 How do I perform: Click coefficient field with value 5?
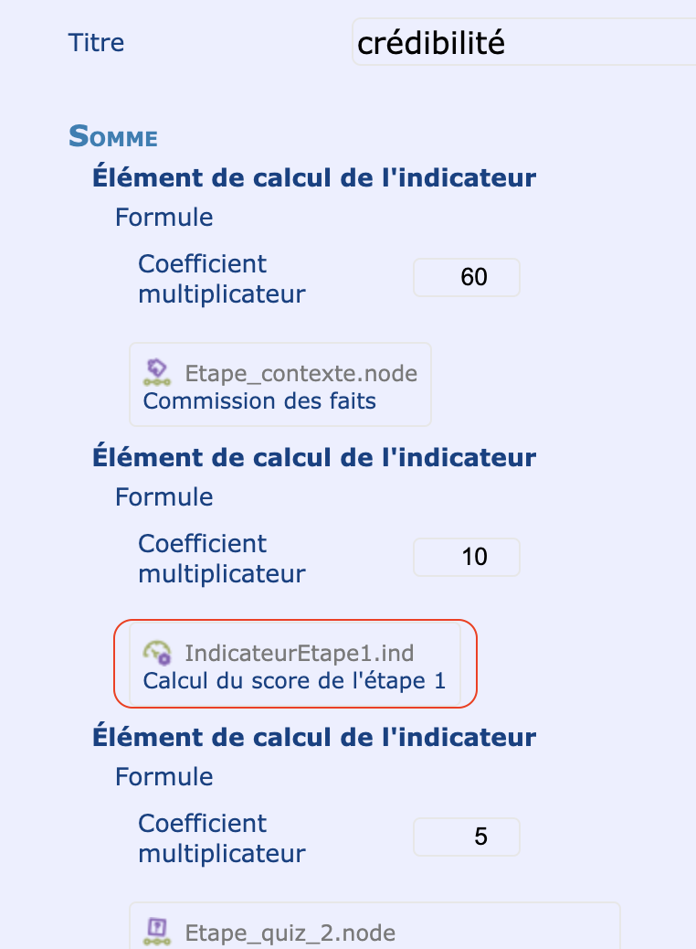coord(466,837)
